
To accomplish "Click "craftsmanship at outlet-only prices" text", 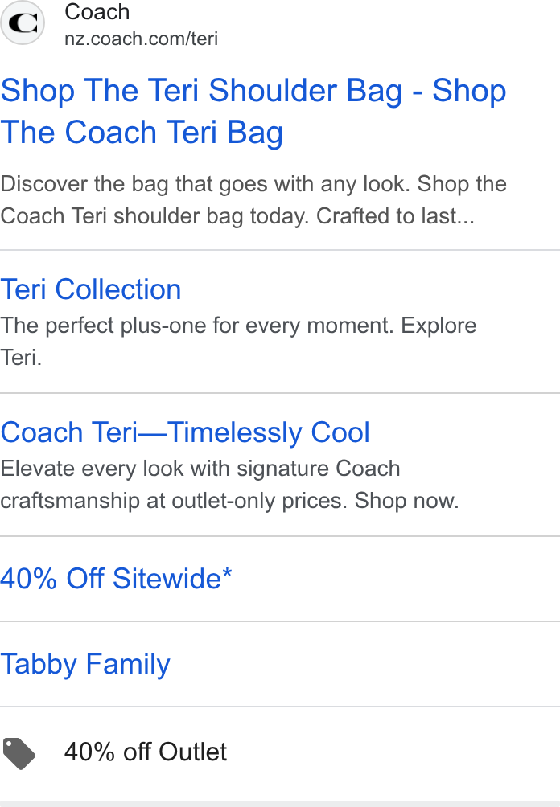I will pos(174,500).
